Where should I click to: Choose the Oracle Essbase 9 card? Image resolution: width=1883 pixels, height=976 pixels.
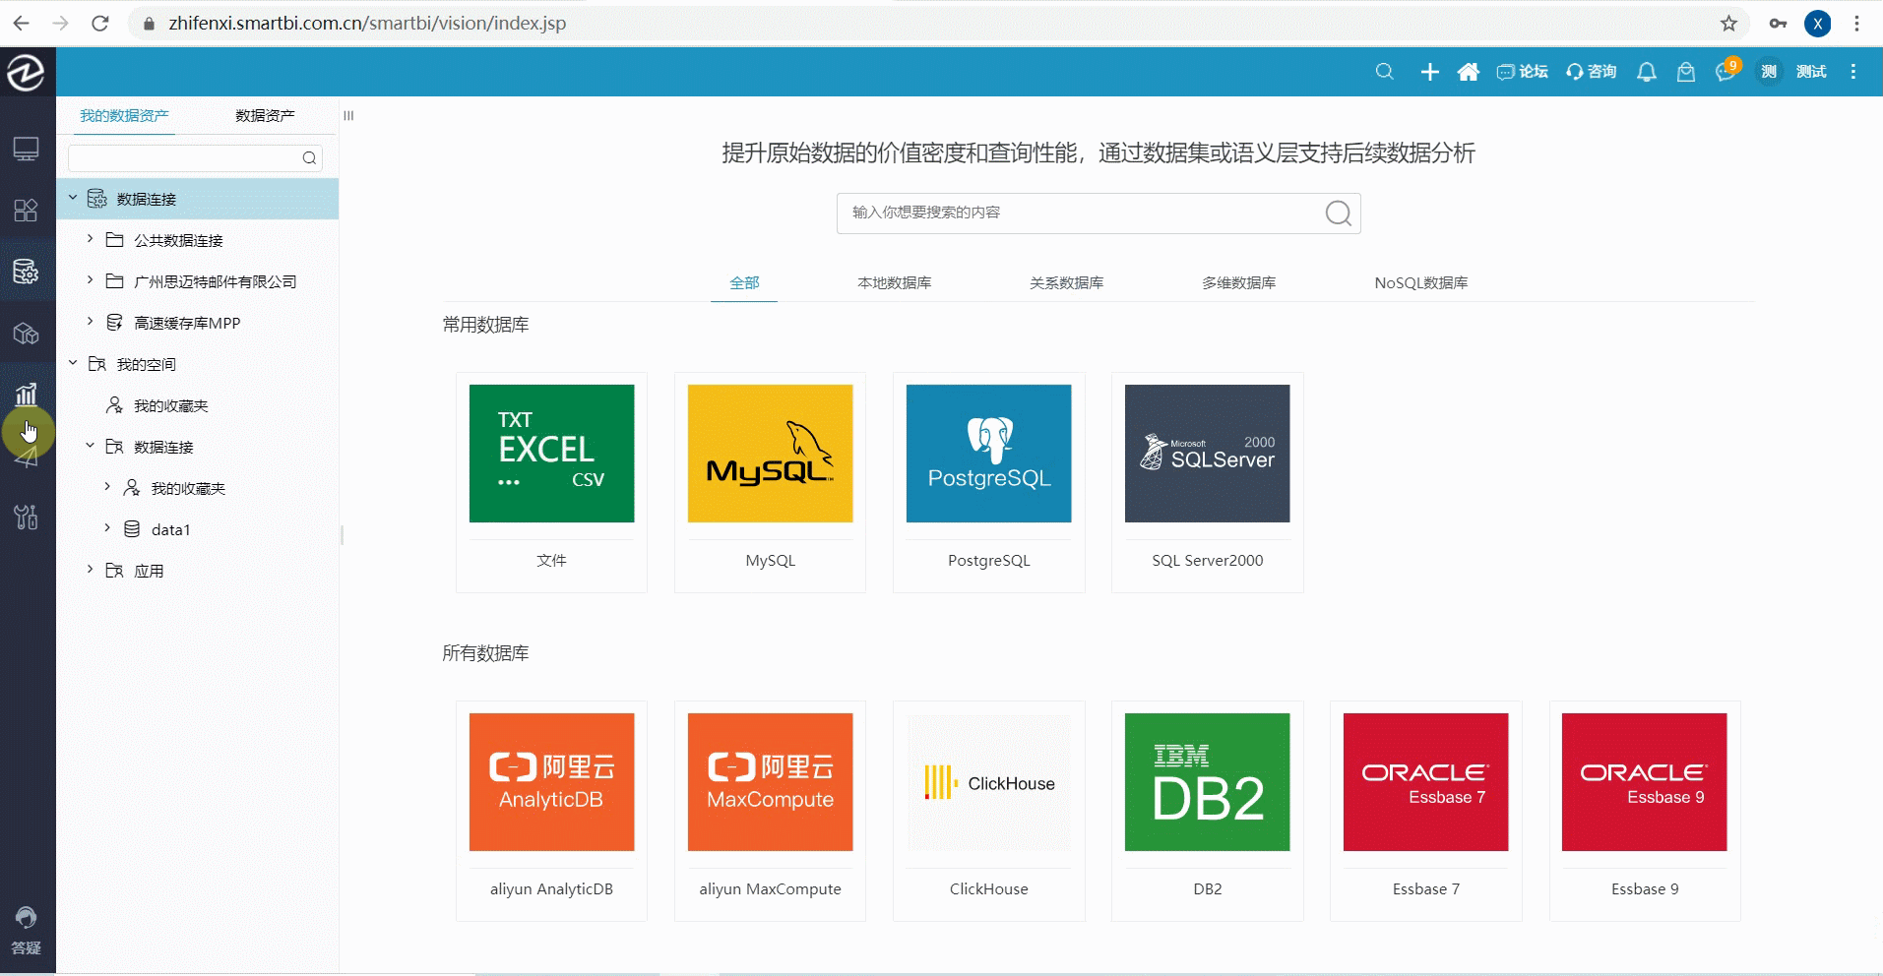point(1644,811)
